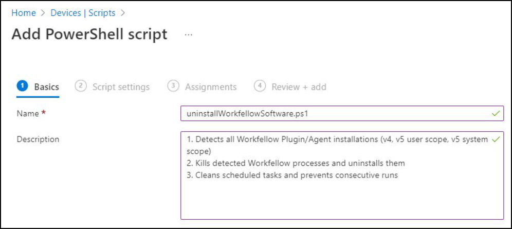Open the Devices | Scripts breadcrumb link
Viewport: 512px width, 229px height.
click(x=83, y=13)
